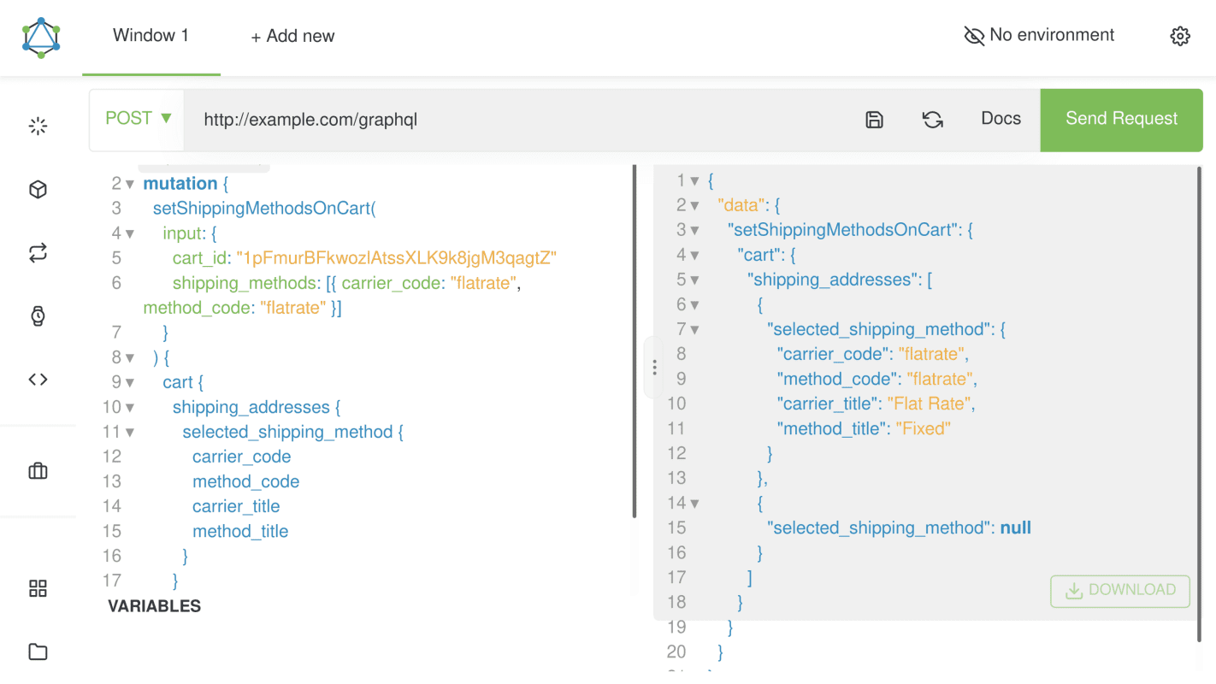Collapse response root at line 1
Viewport: 1216px width, 684px height.
point(694,180)
